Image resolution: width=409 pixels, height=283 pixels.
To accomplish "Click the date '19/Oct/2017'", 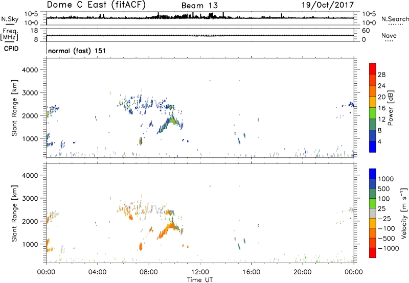I will tap(328, 5).
